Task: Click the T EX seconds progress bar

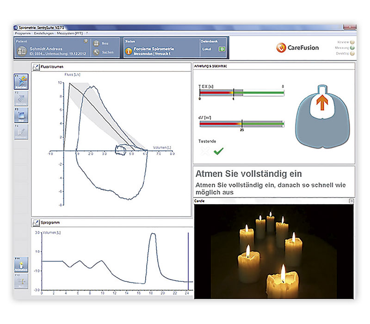Action: [243, 92]
